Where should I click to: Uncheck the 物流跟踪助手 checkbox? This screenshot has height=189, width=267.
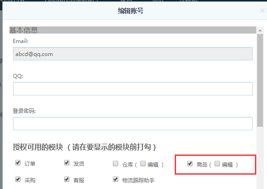point(116,179)
